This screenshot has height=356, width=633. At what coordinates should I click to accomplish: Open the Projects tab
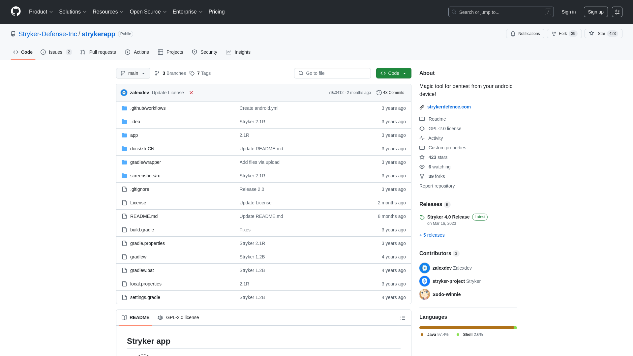click(170, 52)
